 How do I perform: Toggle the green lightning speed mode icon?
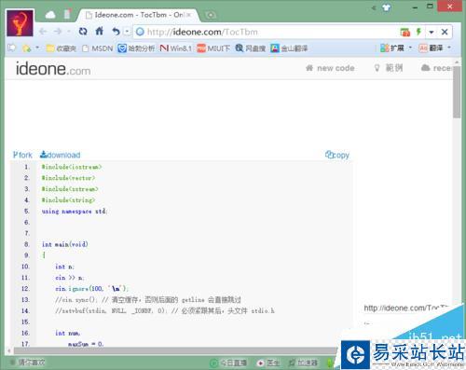418,32
